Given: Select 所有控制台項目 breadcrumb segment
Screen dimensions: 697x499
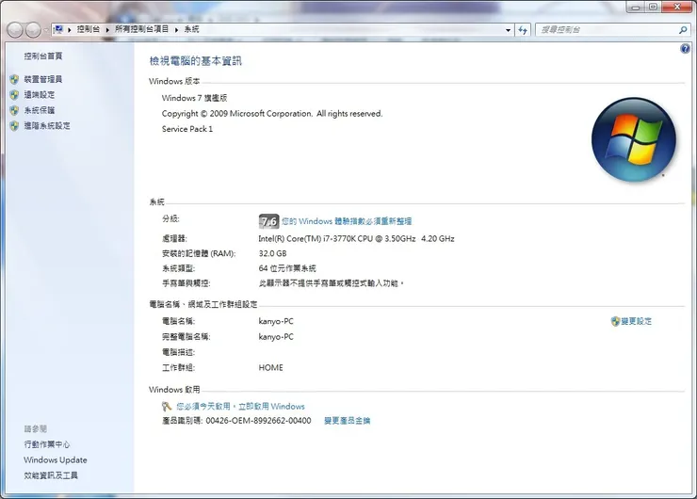Looking at the screenshot, I should click(142, 29).
